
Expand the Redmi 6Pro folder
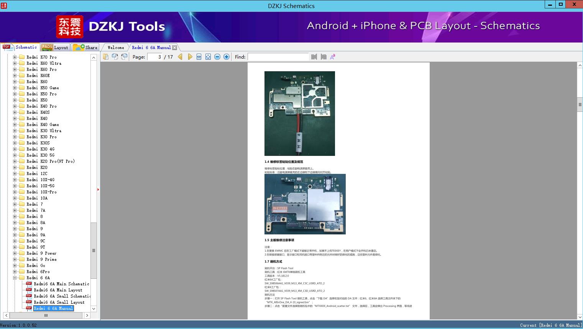point(15,272)
